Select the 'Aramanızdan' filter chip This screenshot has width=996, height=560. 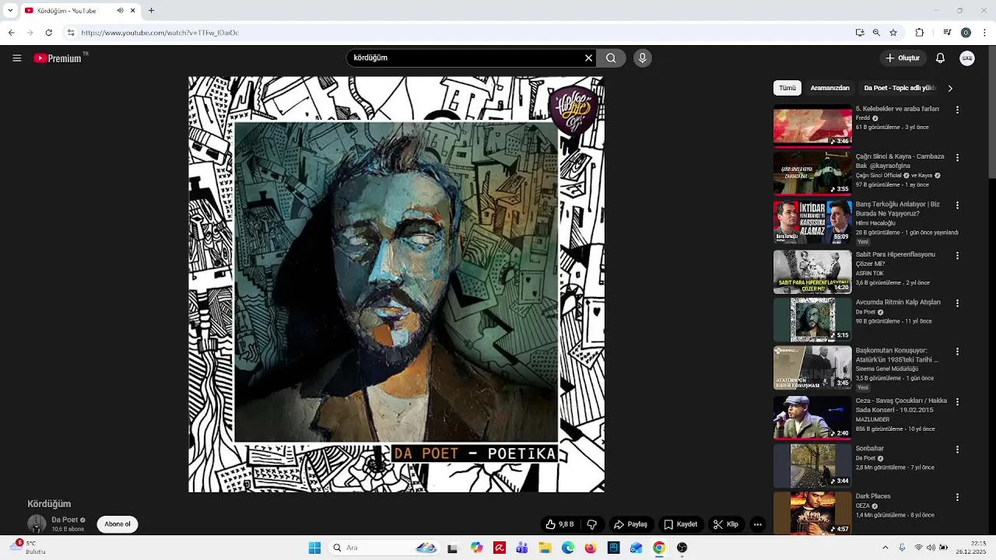(x=829, y=88)
